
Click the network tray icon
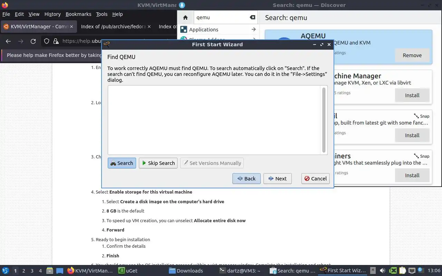(x=412, y=271)
